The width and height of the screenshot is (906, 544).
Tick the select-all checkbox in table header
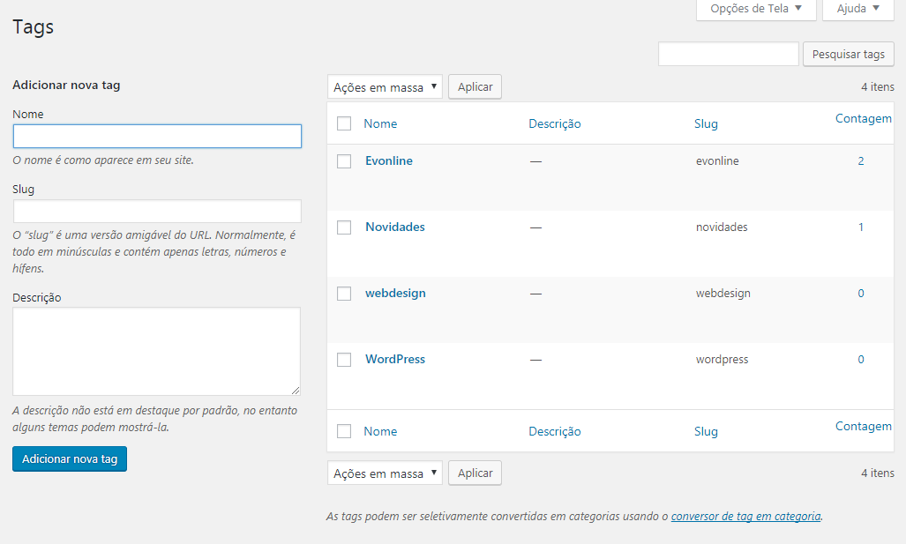pos(344,123)
